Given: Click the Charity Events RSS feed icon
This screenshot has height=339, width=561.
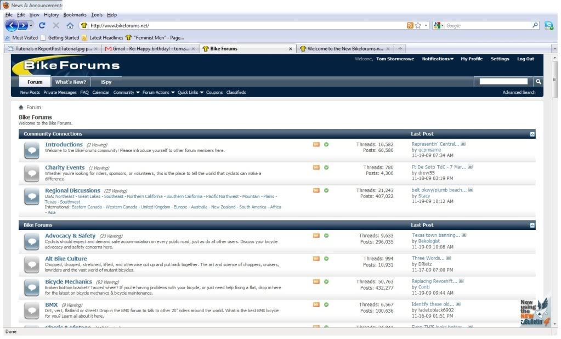Looking at the screenshot, I should (x=316, y=167).
